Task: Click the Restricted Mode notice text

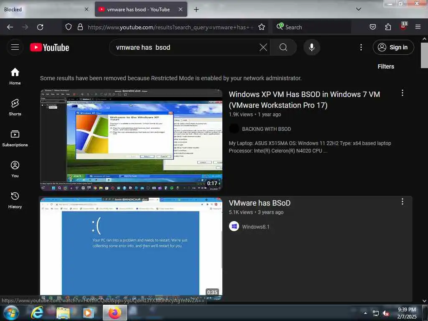Action: pos(171,78)
